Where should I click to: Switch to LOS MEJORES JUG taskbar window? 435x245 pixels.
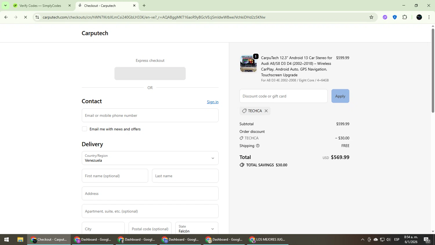tap(268, 239)
